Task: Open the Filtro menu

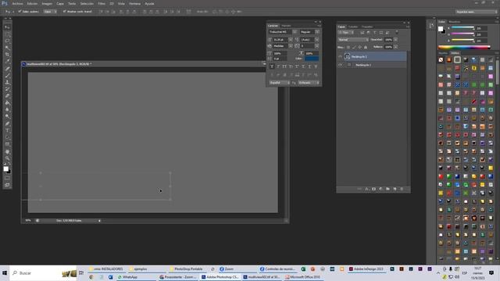Action: click(x=102, y=3)
